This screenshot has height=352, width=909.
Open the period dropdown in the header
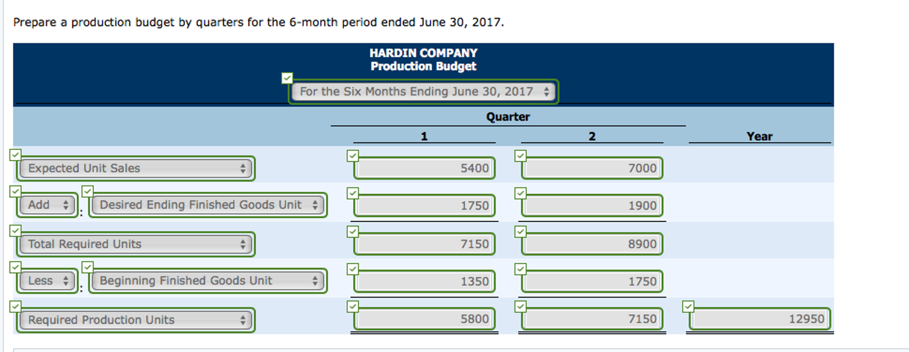click(x=423, y=92)
